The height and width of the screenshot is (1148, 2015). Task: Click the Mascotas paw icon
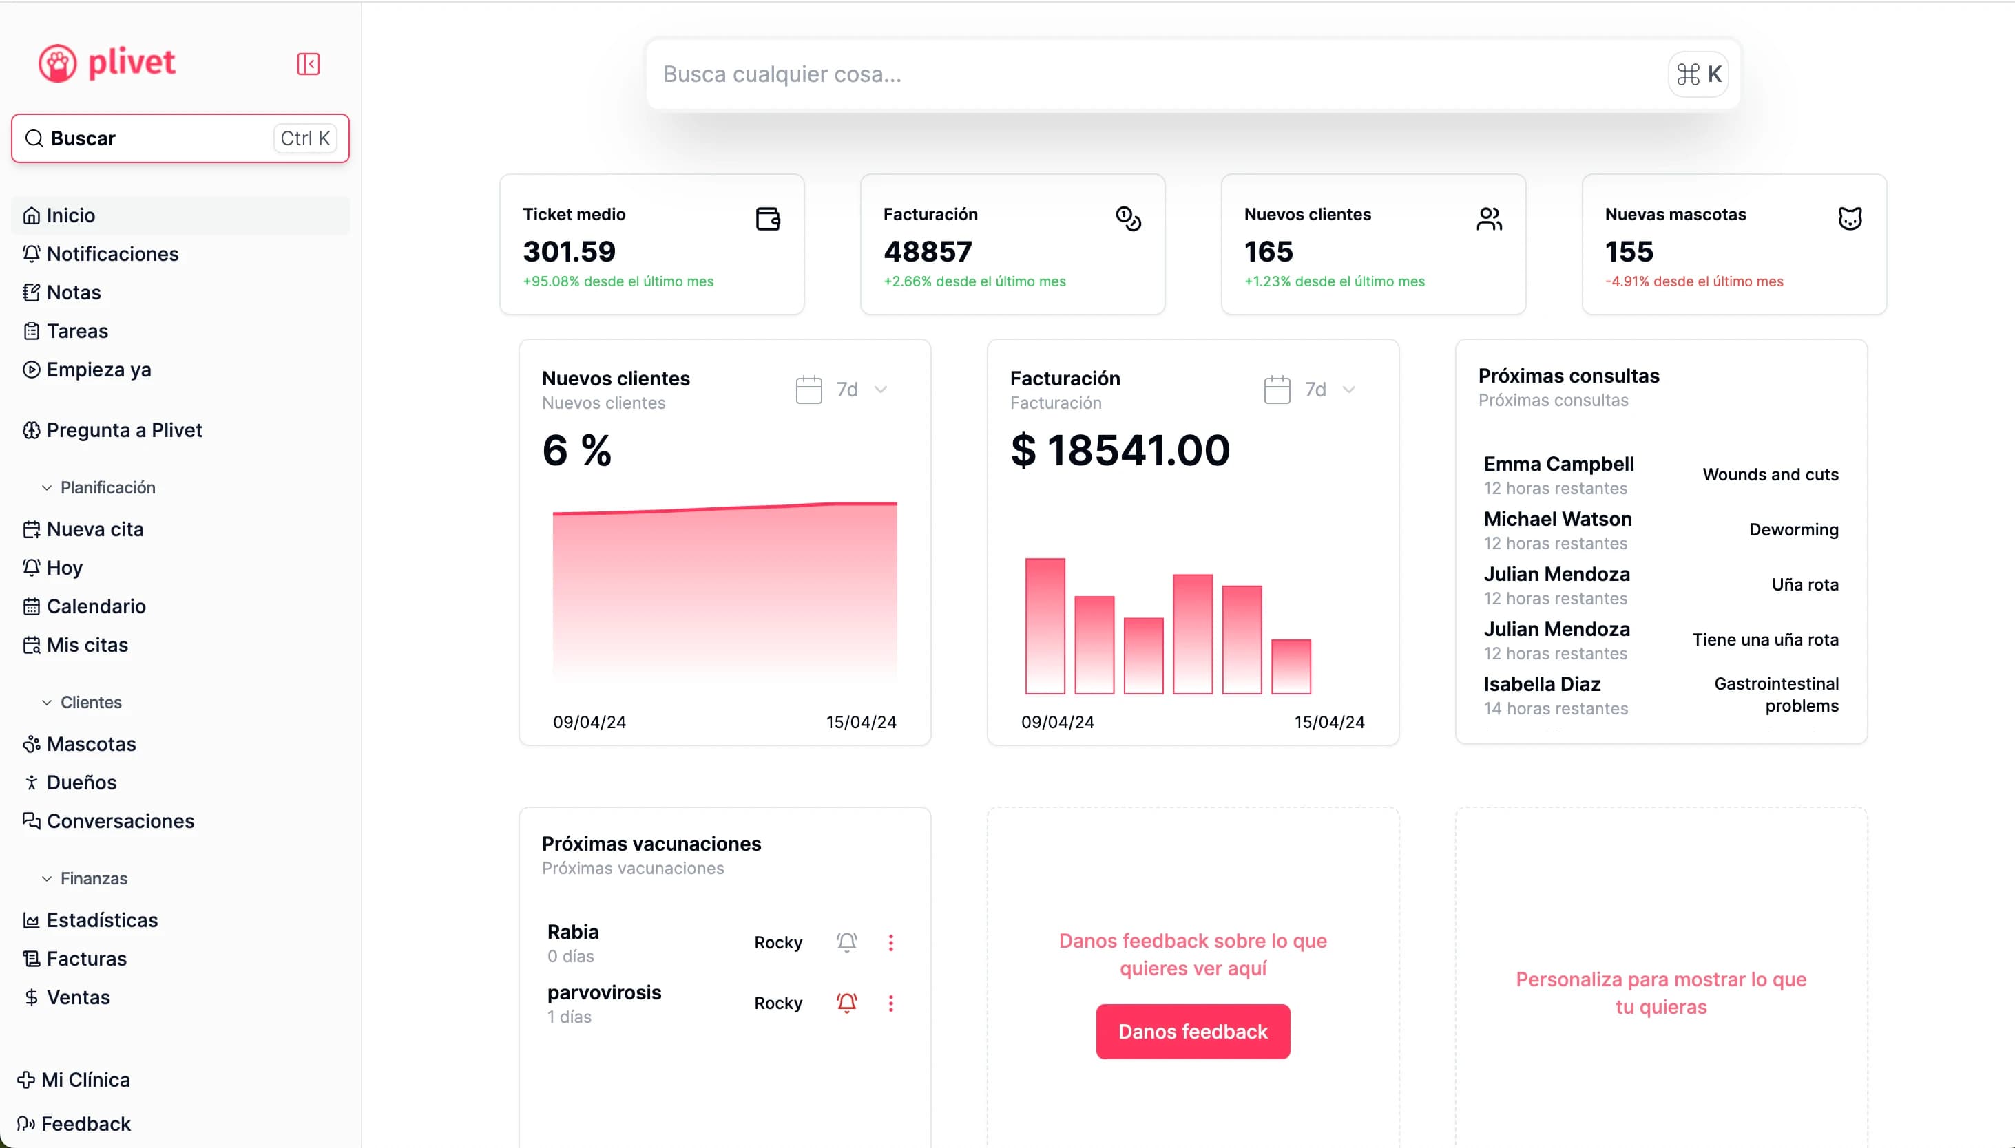coord(32,744)
